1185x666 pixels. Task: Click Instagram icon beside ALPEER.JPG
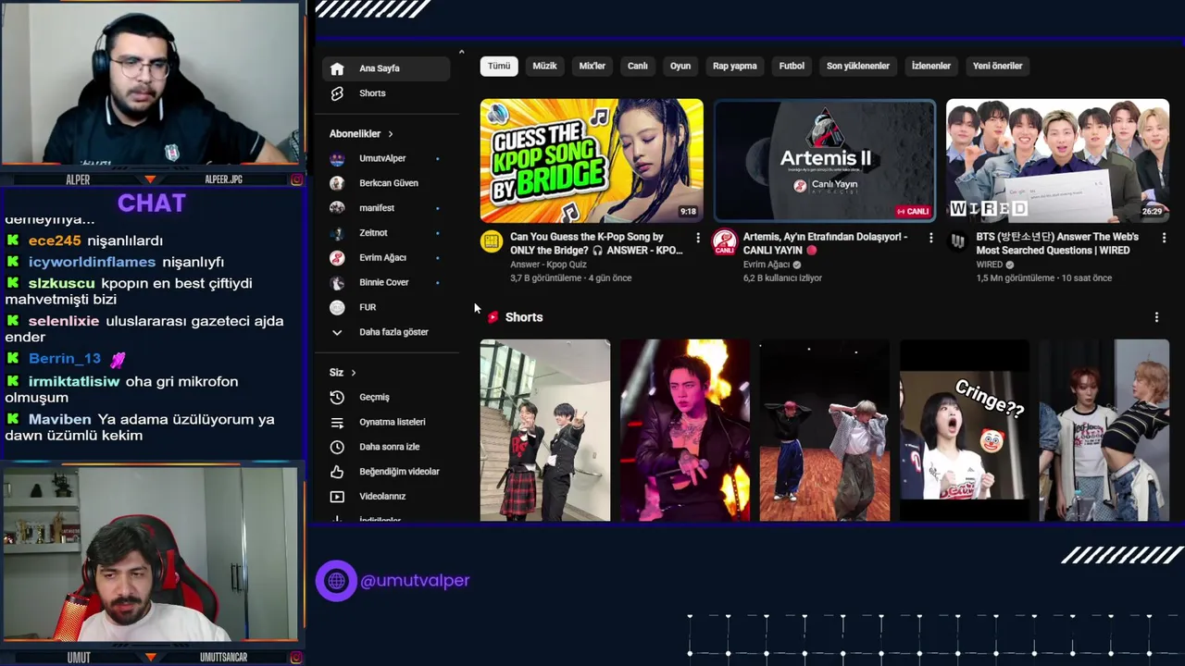click(296, 179)
